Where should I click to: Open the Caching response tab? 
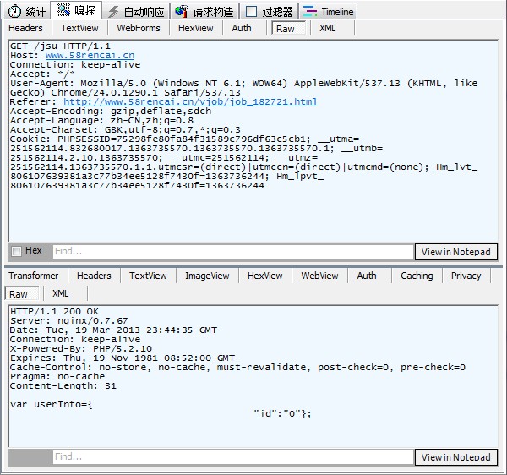pos(417,276)
